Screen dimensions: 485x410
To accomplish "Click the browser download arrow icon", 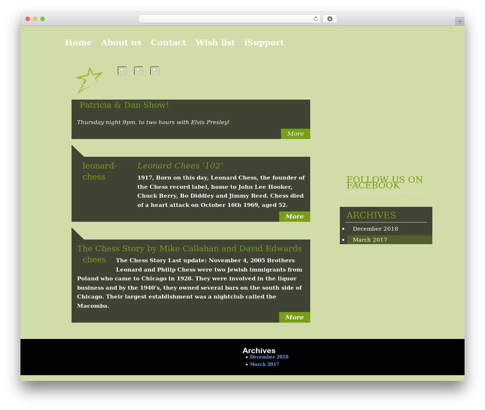I will click(330, 19).
